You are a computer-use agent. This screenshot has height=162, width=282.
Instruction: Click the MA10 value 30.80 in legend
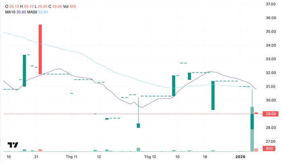pyautogui.click(x=21, y=12)
